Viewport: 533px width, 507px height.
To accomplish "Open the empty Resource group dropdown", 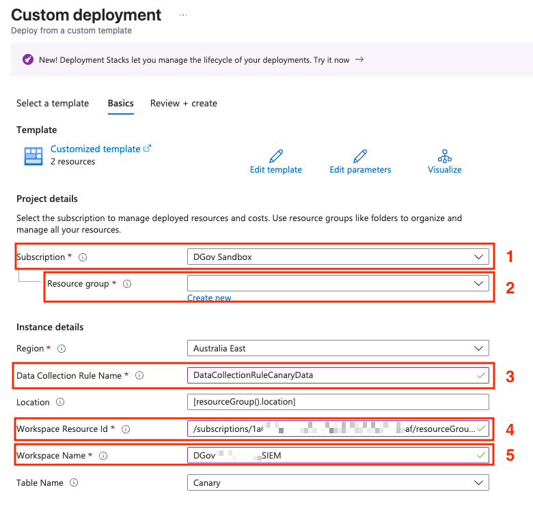I will click(338, 283).
